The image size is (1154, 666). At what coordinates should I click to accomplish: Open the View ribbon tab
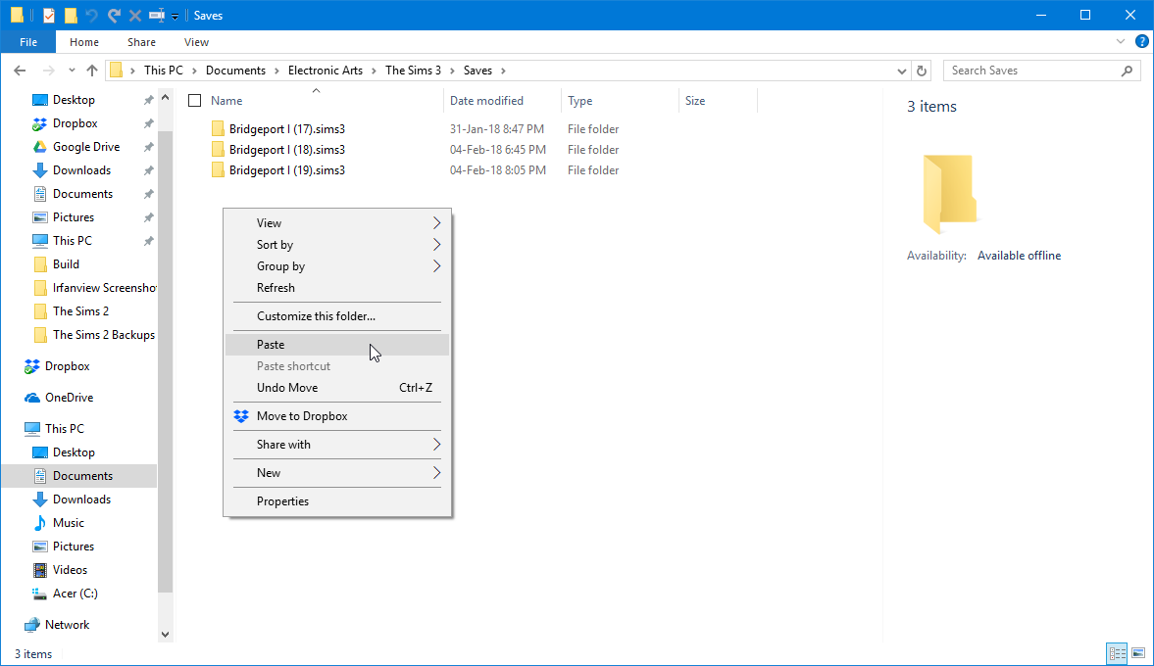click(x=196, y=42)
